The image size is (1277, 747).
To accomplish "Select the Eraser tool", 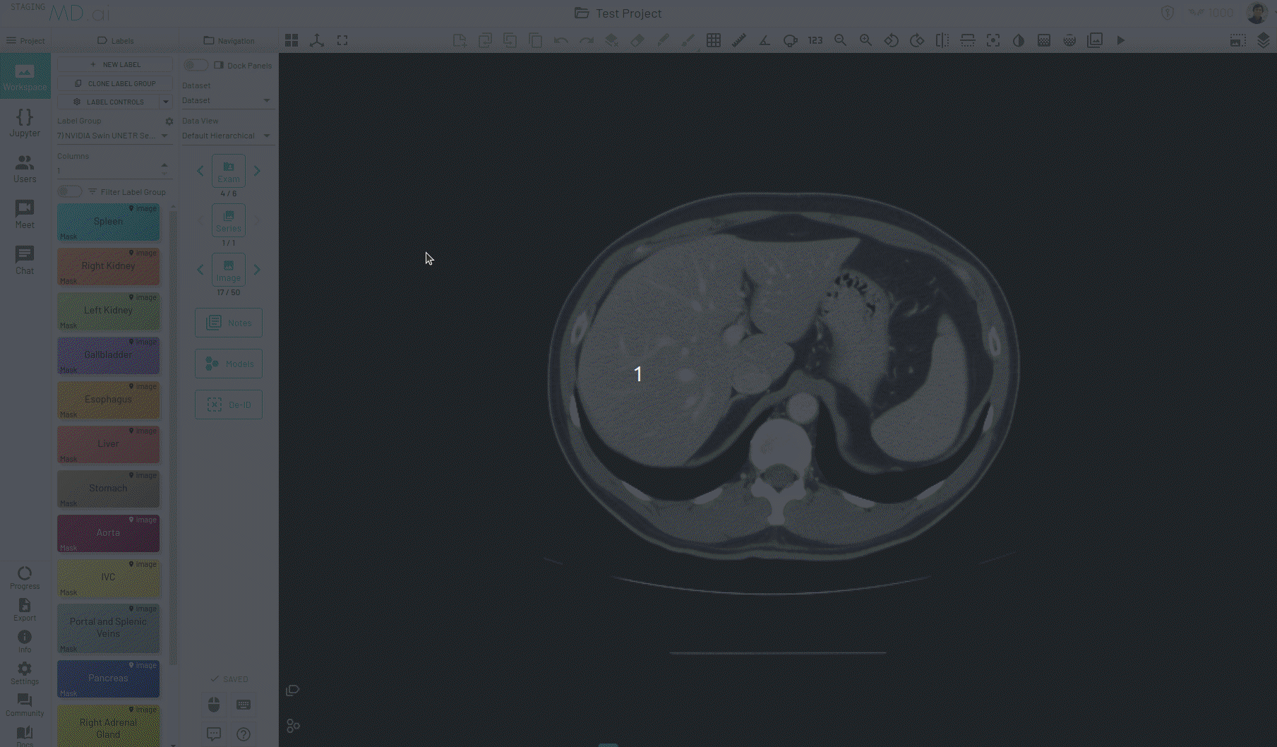I will click(637, 40).
